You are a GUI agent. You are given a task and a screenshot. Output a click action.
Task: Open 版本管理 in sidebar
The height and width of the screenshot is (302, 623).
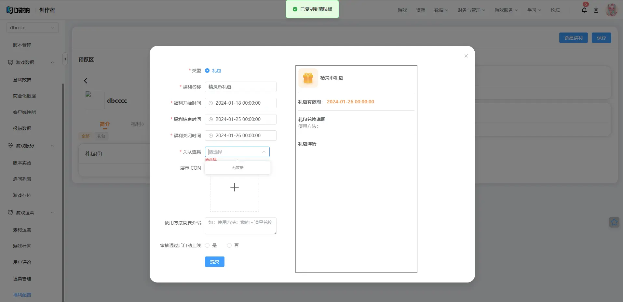pyautogui.click(x=22, y=45)
